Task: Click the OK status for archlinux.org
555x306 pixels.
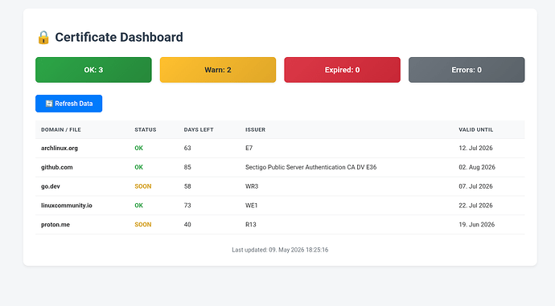Action: point(138,148)
